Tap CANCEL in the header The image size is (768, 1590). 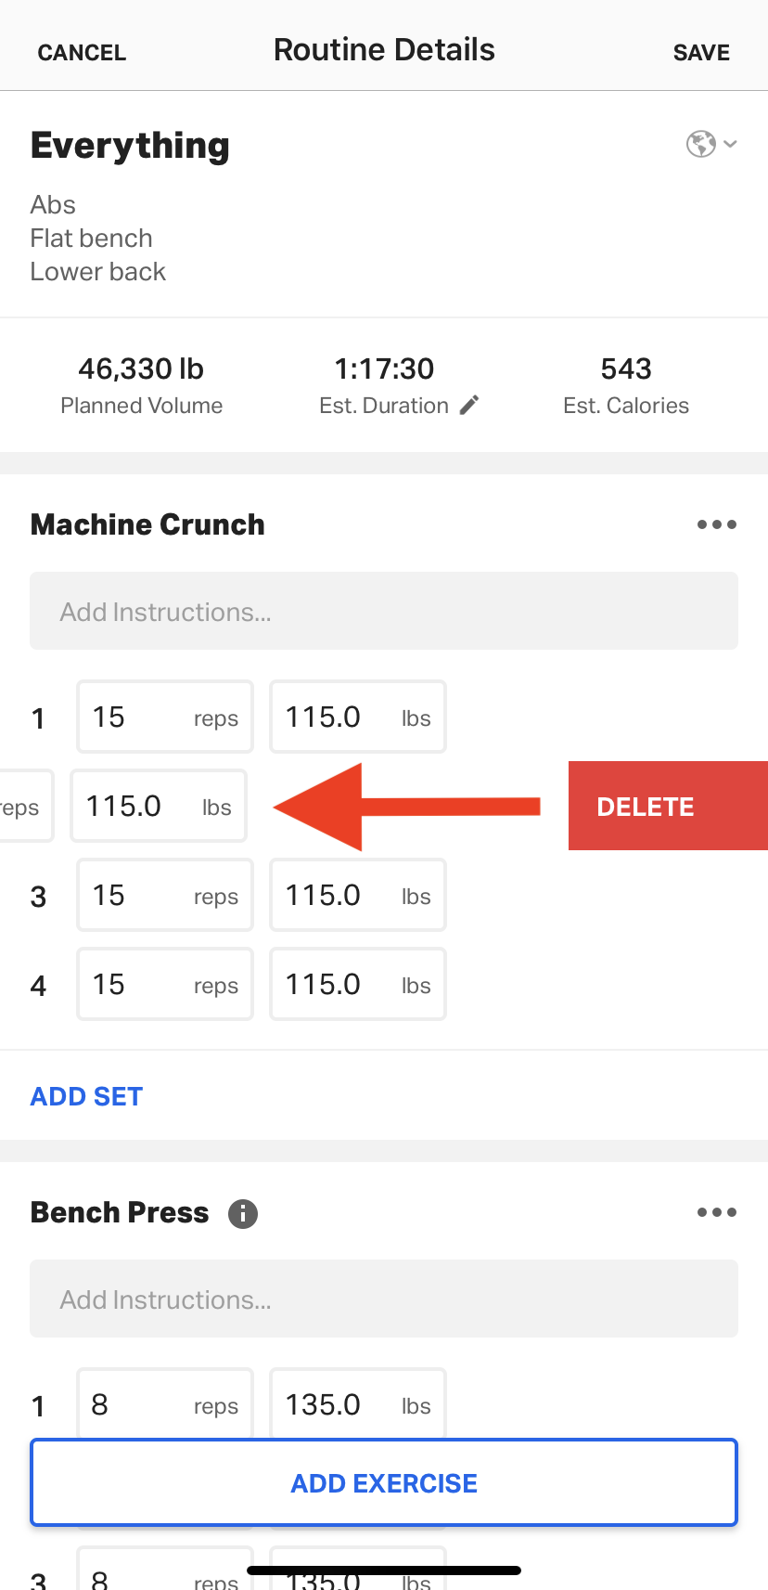click(82, 52)
